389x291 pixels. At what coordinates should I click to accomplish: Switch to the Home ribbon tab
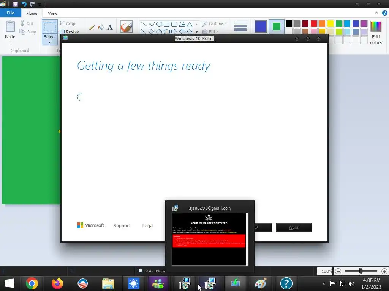(x=32, y=13)
